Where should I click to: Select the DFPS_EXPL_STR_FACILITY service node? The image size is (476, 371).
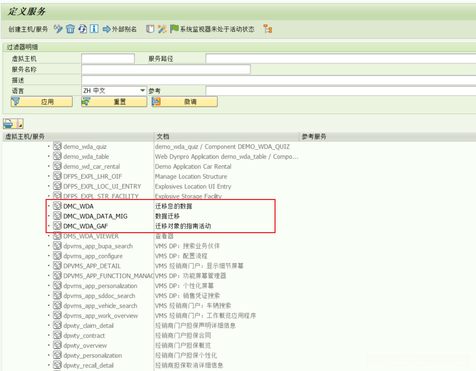coord(101,196)
